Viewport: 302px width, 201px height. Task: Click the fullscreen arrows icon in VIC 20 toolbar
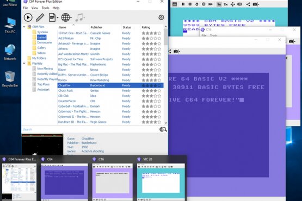233,4
